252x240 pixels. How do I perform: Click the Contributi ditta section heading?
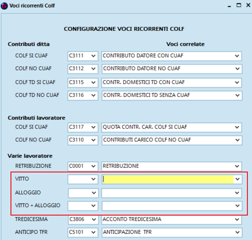pos(29,44)
